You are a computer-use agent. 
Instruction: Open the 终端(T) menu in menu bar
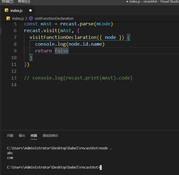click(x=8, y=1)
